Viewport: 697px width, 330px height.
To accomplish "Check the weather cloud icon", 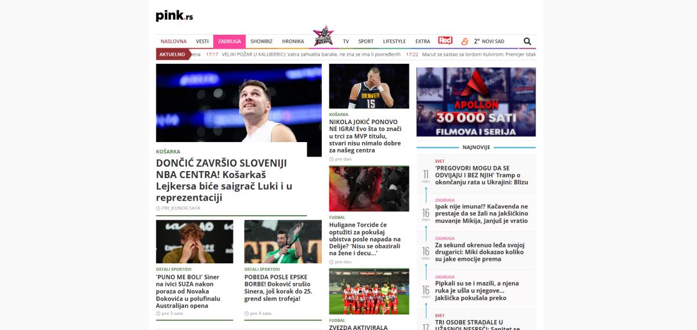I will 465,41.
